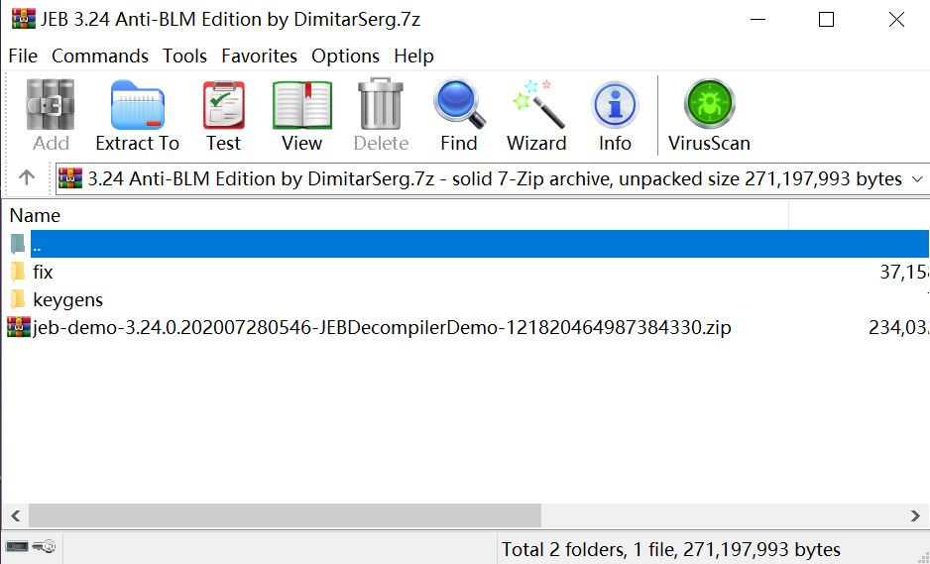
Task: Click the jeb-demo zip file icon
Action: (x=19, y=327)
